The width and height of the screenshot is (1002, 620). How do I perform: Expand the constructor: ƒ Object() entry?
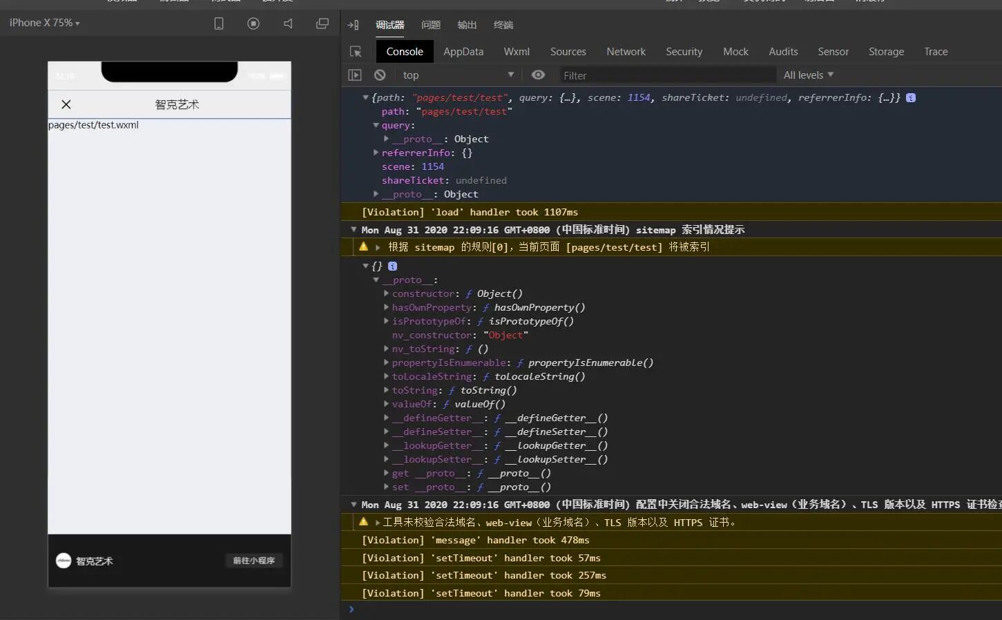[386, 293]
